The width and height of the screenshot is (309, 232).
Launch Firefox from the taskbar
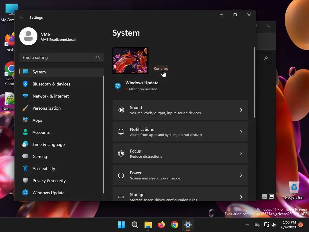point(161,225)
